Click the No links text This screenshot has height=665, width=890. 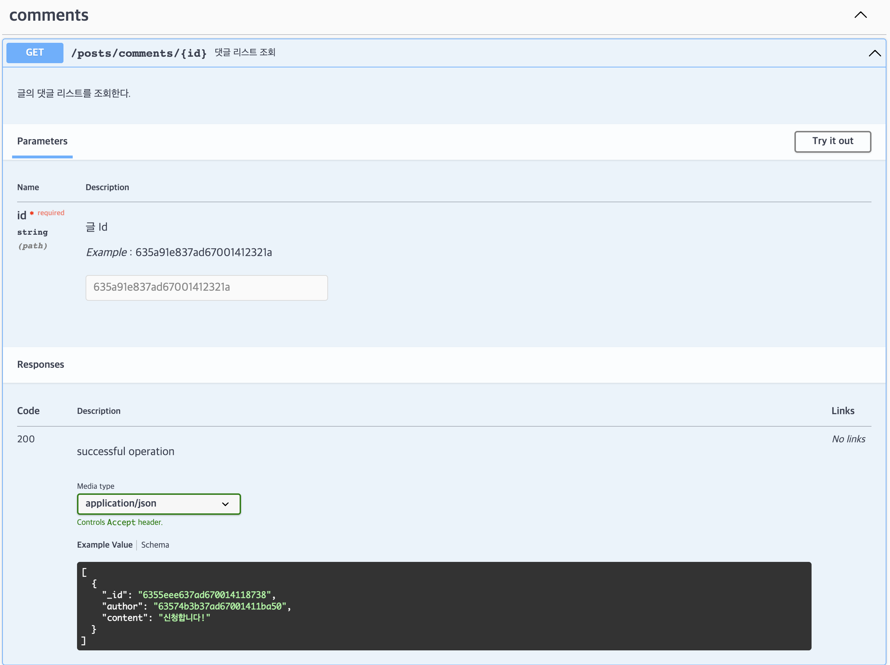(x=848, y=439)
